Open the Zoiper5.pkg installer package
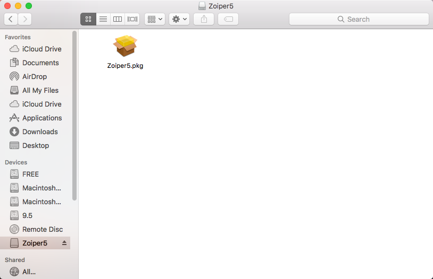This screenshot has width=433, height=279. pos(125,47)
